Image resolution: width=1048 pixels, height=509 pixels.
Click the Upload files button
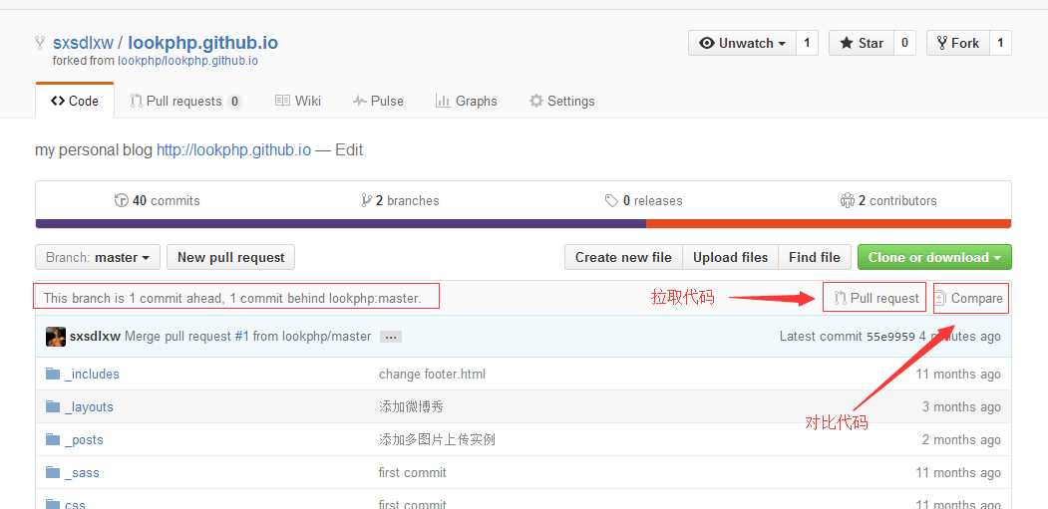pos(731,257)
